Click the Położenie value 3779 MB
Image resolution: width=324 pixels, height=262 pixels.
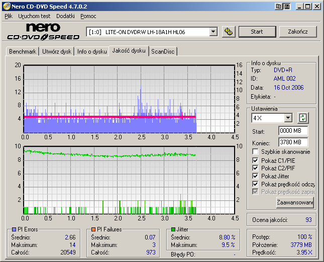[301, 244]
